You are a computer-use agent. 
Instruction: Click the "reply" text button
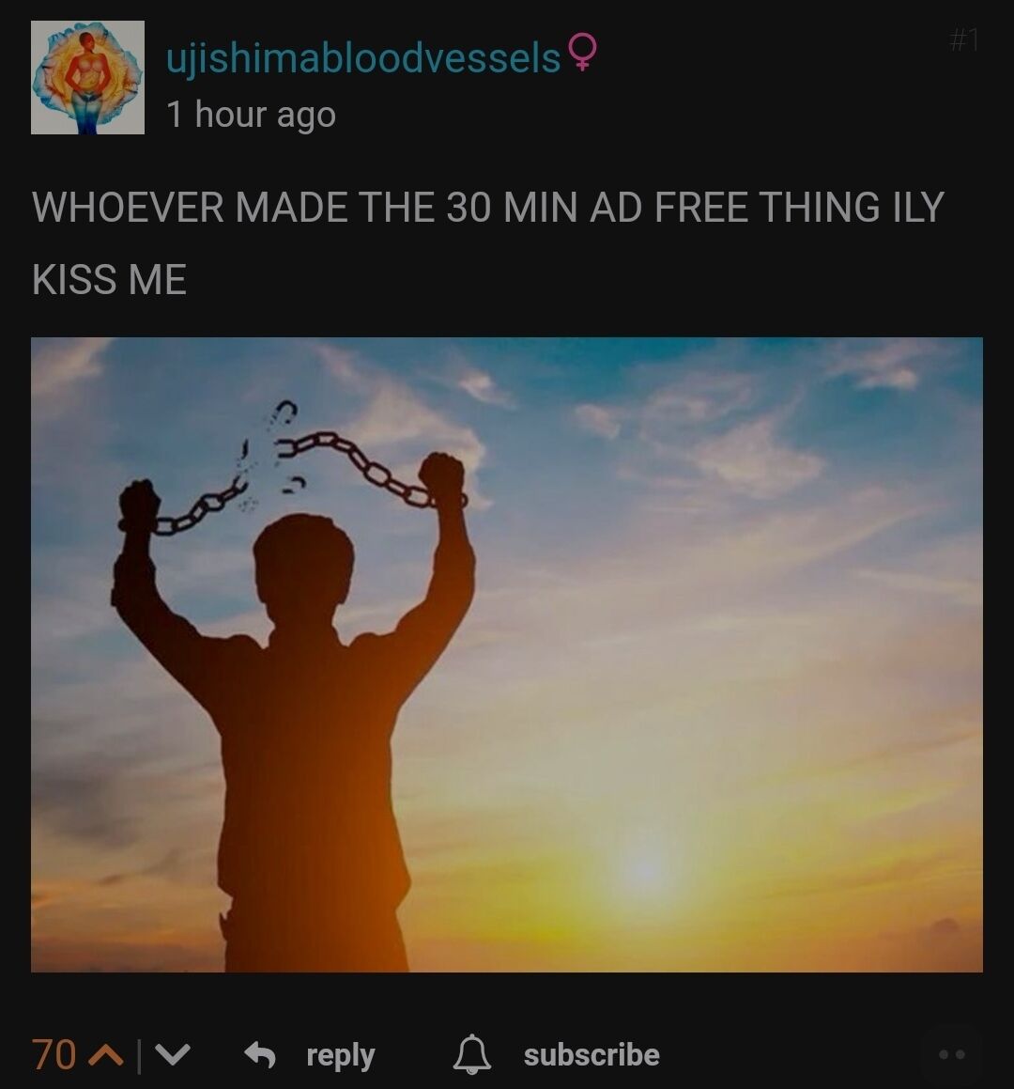pos(341,1056)
